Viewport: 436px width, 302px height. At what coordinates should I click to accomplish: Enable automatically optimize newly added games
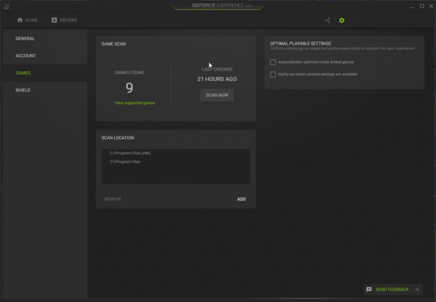click(x=273, y=62)
